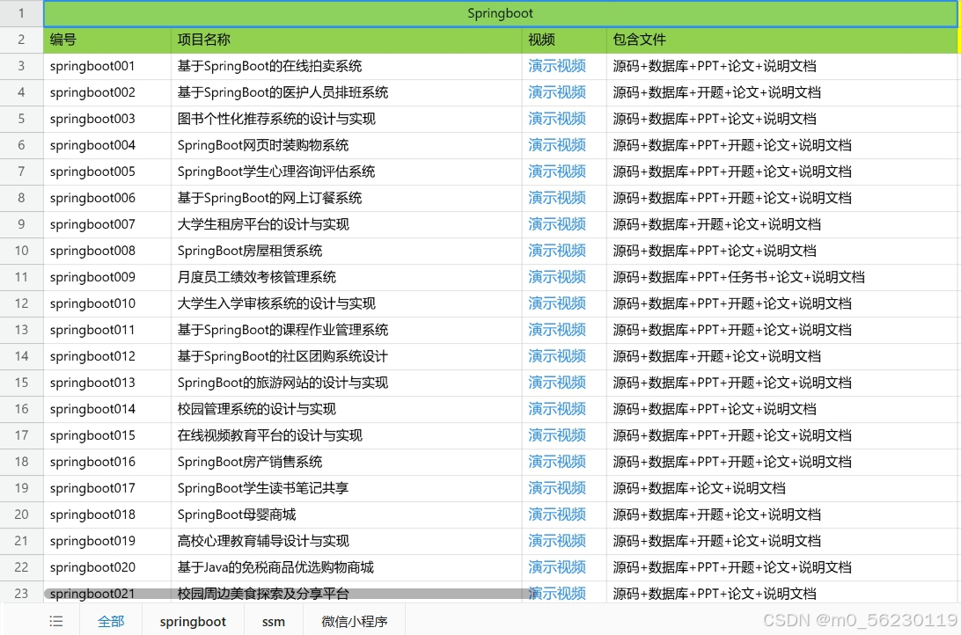The image size is (961, 635).
Task: Select cell 月度员工绩效考核管理系统
Action: click(x=346, y=277)
